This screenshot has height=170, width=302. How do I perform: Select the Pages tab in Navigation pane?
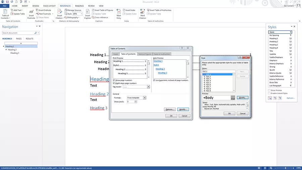(x=19, y=39)
